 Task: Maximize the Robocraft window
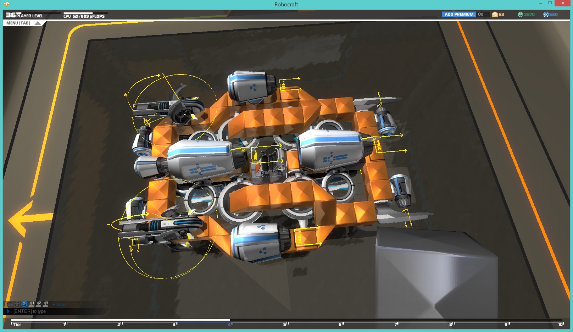550,4
